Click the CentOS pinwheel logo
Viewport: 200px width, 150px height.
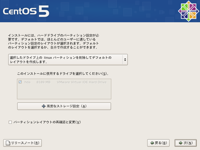pyautogui.click(x=188, y=11)
